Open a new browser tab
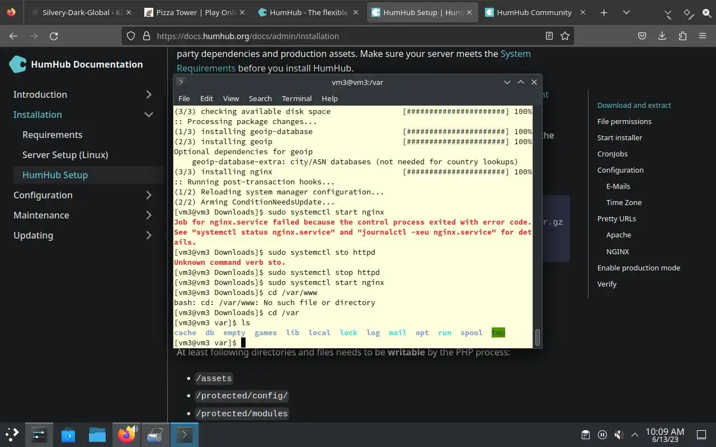 coord(604,12)
